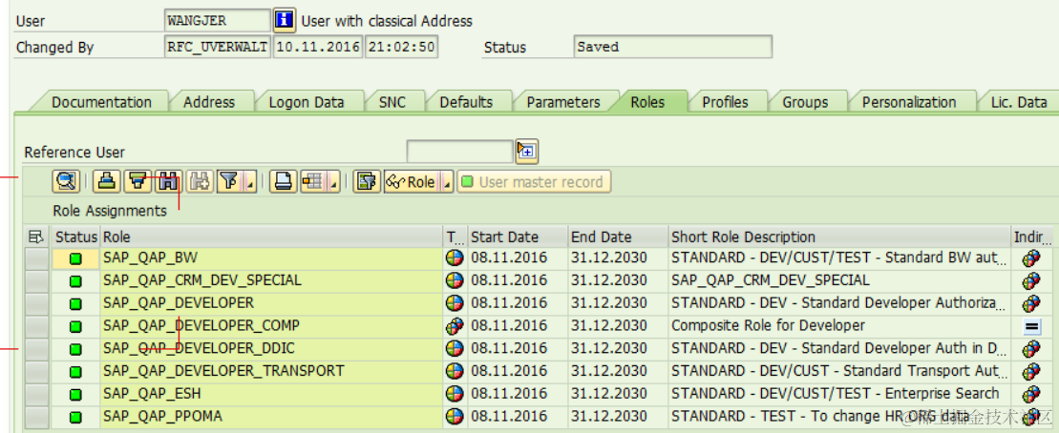Viewport: 1059px width, 433px height.
Task: Click start date of SAP_QAP_DEVELOPER row
Action: (x=509, y=303)
